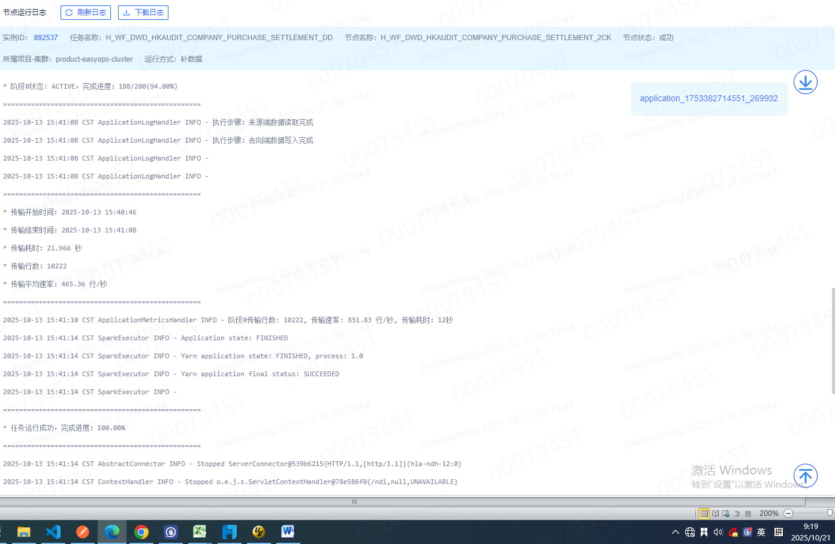Click the vertical scrollbar on the right
Screen dimensions: 835x544
point(833,340)
